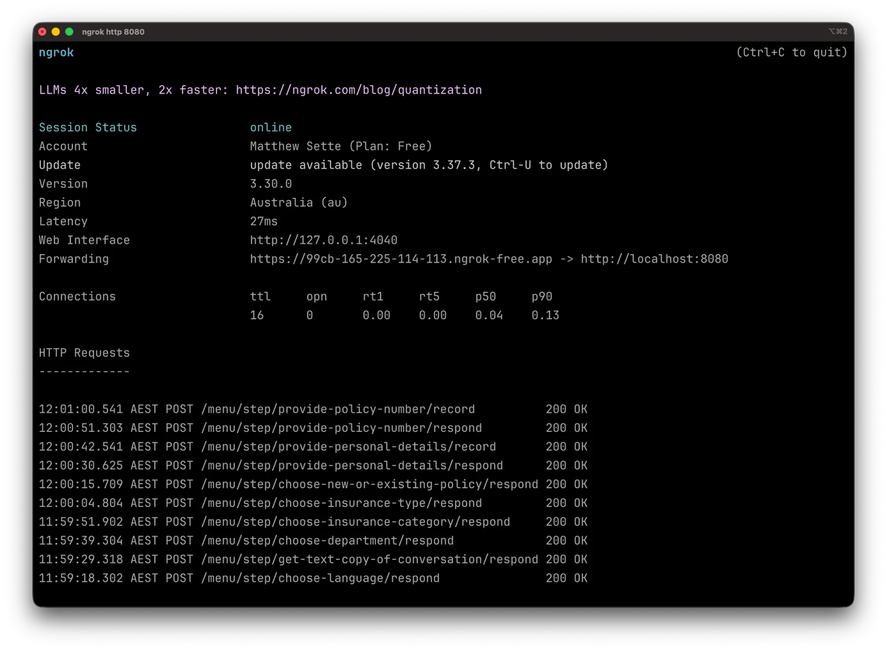Click the Connections ttl count 16
887x651 pixels.
[257, 315]
